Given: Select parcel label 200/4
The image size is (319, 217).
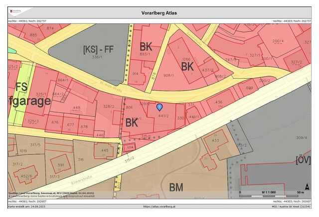Looking at the screenshot, I should point(278,41).
